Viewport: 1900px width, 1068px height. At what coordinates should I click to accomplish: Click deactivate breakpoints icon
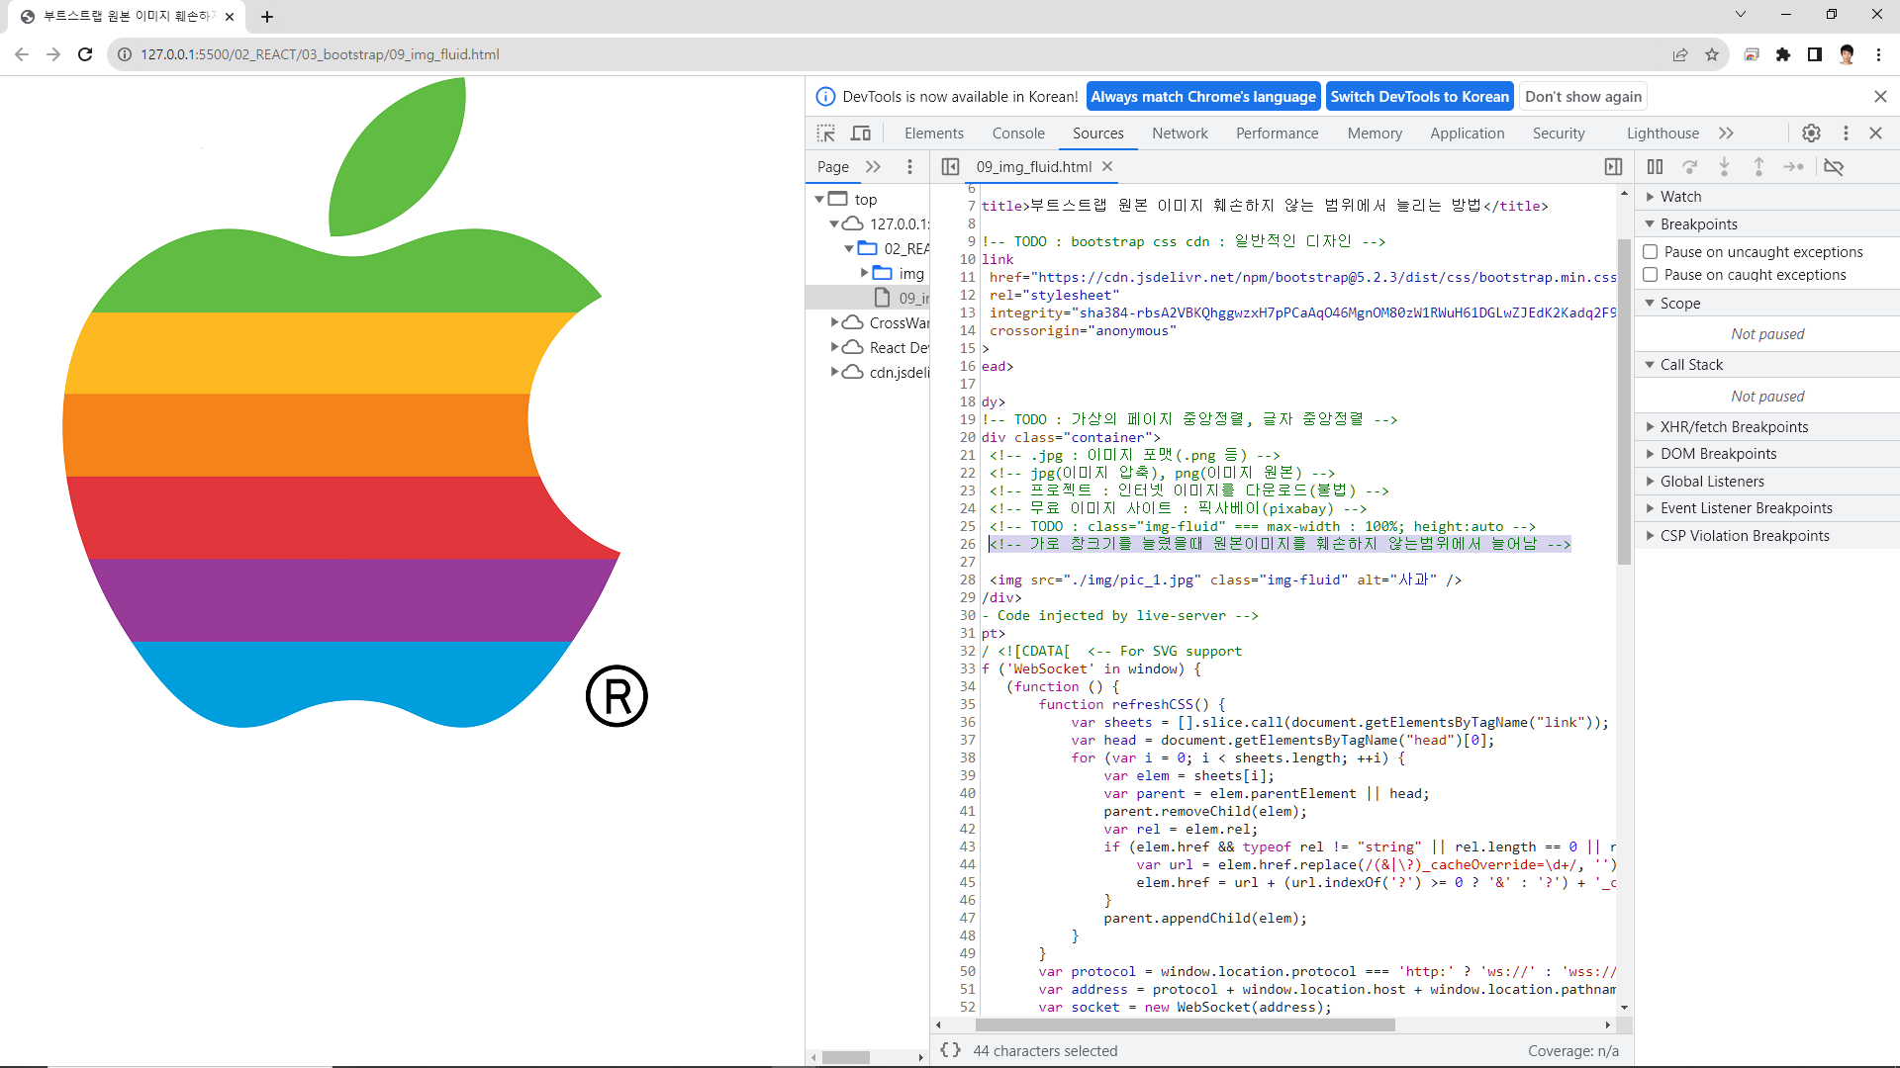coord(1834,167)
